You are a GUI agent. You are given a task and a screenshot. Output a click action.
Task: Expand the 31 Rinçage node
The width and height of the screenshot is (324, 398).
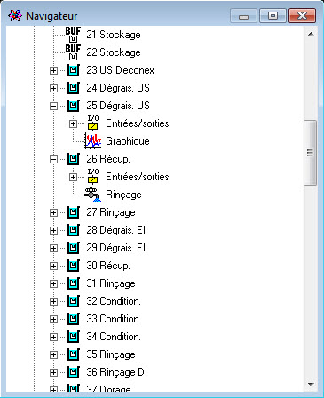point(53,283)
